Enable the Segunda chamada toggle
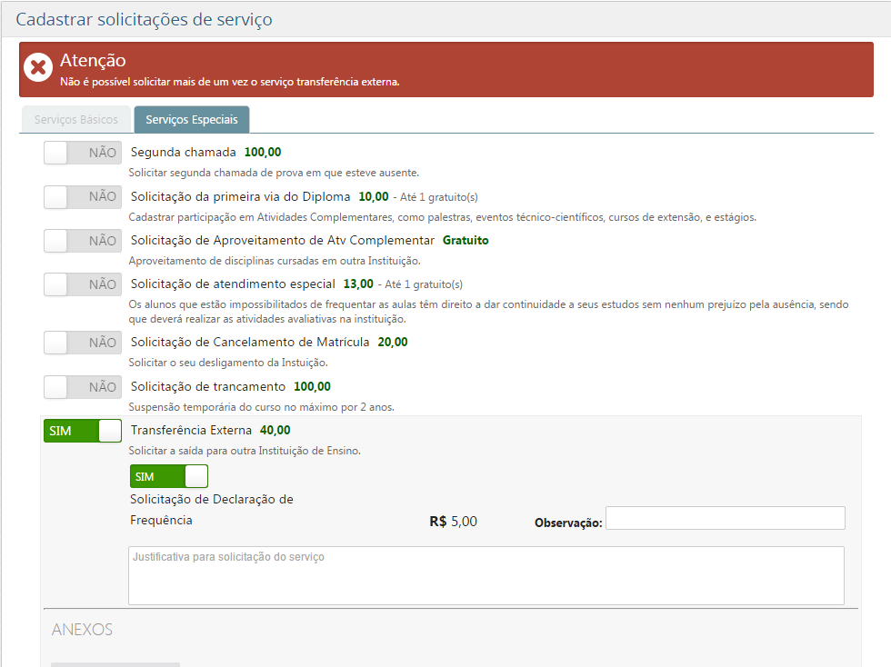This screenshot has height=667, width=891. [x=83, y=153]
